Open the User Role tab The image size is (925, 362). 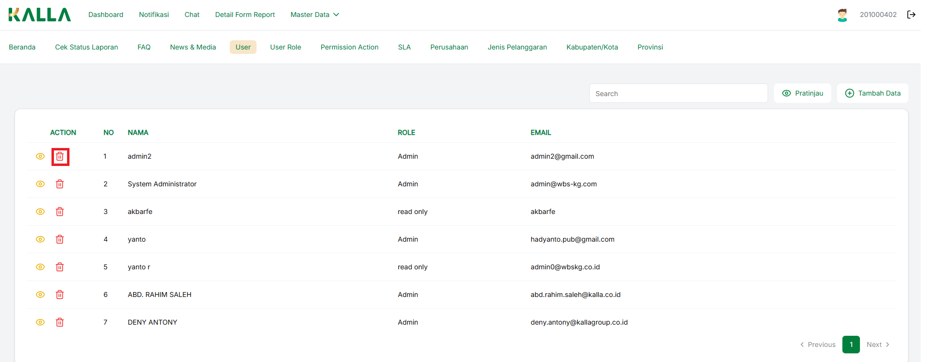(285, 47)
